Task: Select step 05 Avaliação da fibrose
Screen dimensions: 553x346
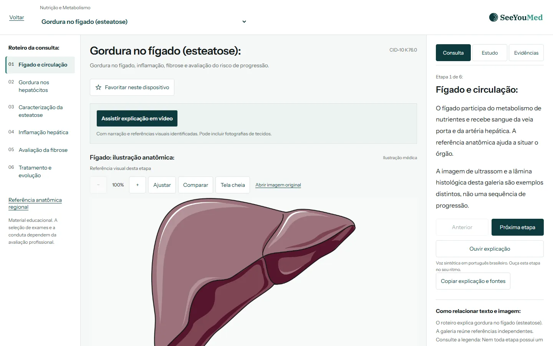Action: (x=40, y=150)
